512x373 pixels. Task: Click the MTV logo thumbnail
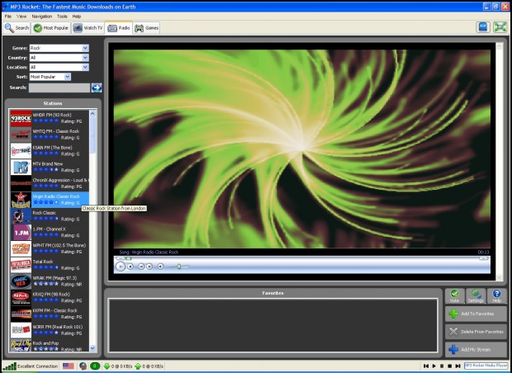[21, 167]
